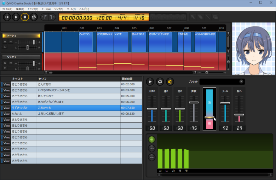Click the rewind to start button
The image size is (276, 180).
[x=7, y=17]
